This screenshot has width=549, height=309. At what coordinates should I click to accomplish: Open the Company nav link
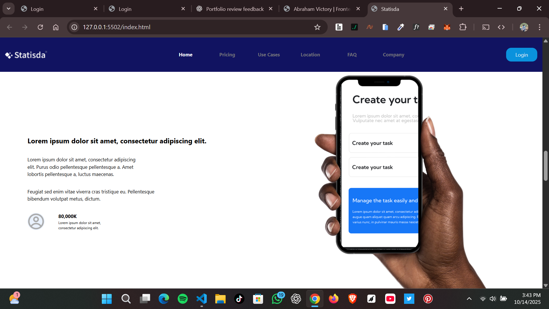(x=393, y=55)
